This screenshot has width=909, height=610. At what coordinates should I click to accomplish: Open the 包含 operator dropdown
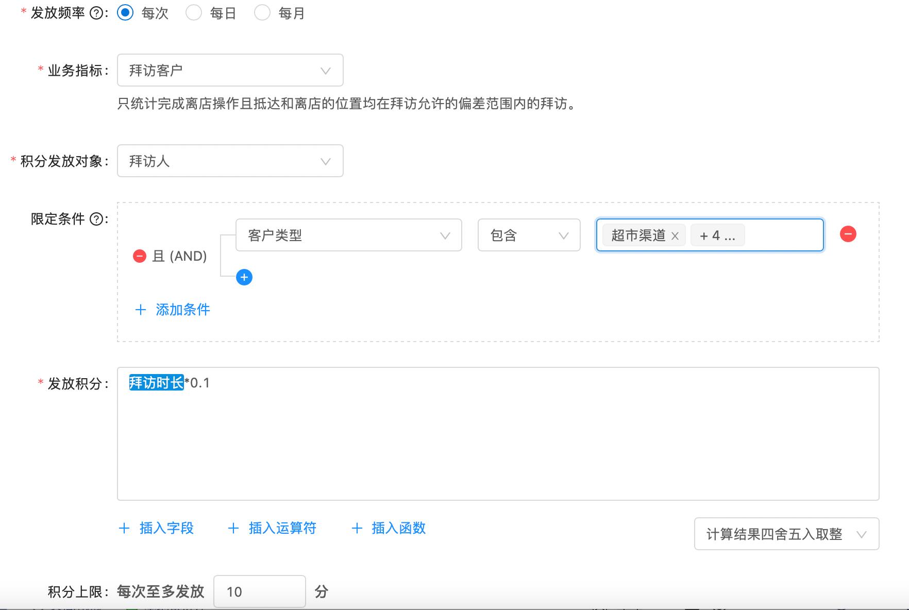click(529, 235)
